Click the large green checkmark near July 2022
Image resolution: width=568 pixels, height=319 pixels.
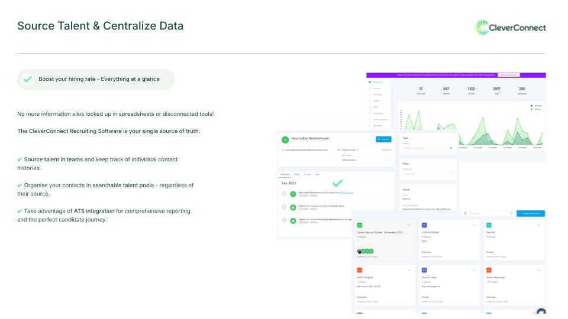click(x=337, y=183)
